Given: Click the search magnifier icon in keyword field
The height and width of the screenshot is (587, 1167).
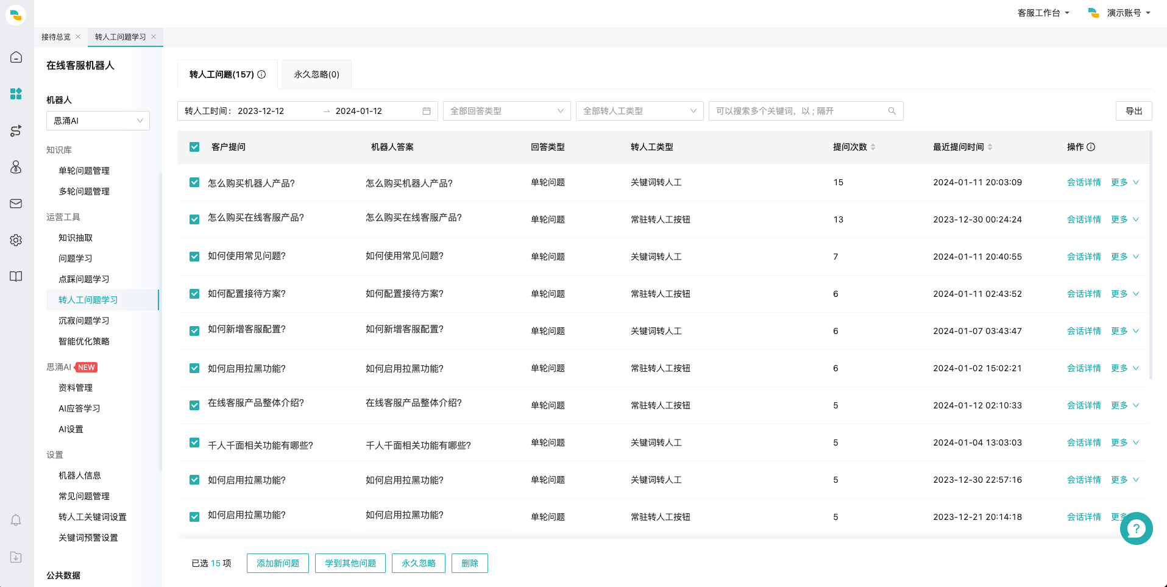Looking at the screenshot, I should tap(892, 111).
